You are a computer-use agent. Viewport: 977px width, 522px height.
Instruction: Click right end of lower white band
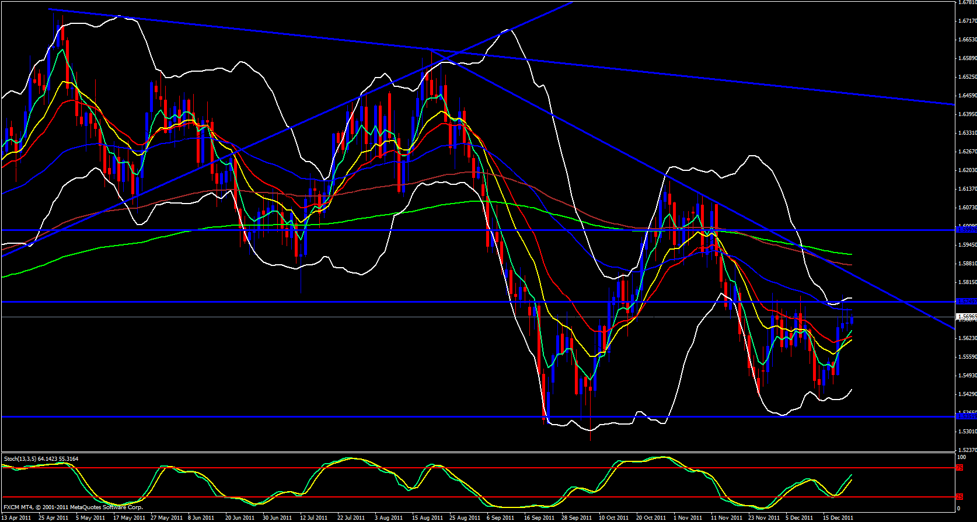pyautogui.click(x=851, y=390)
